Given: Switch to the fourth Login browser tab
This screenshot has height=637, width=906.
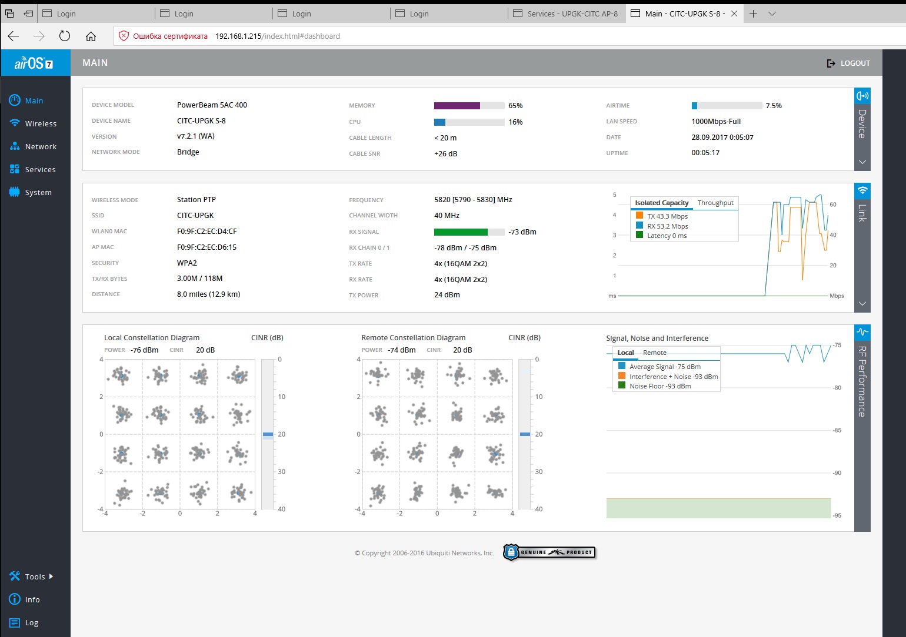Looking at the screenshot, I should tap(449, 14).
